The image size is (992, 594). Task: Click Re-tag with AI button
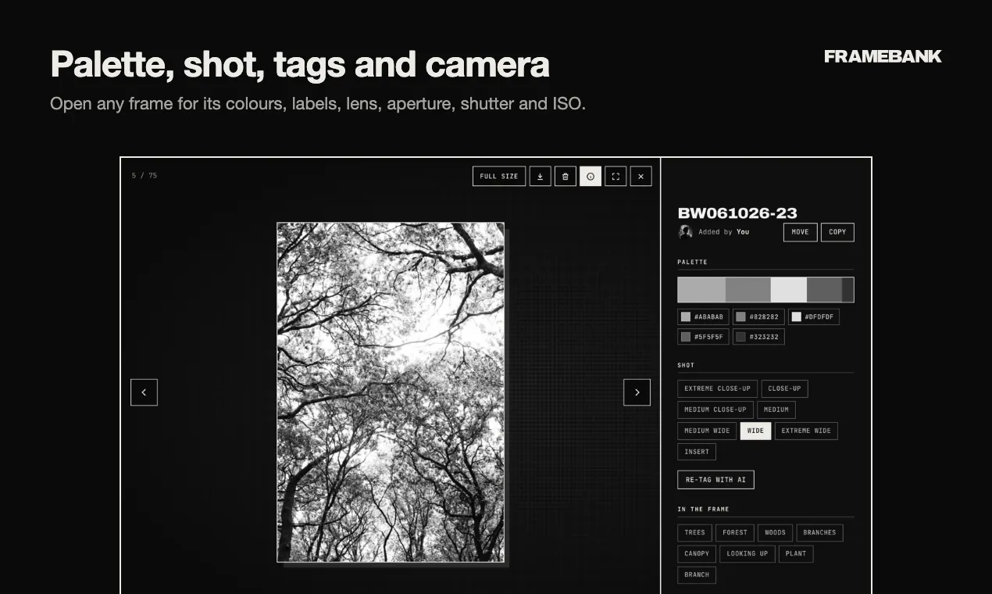pyautogui.click(x=715, y=479)
